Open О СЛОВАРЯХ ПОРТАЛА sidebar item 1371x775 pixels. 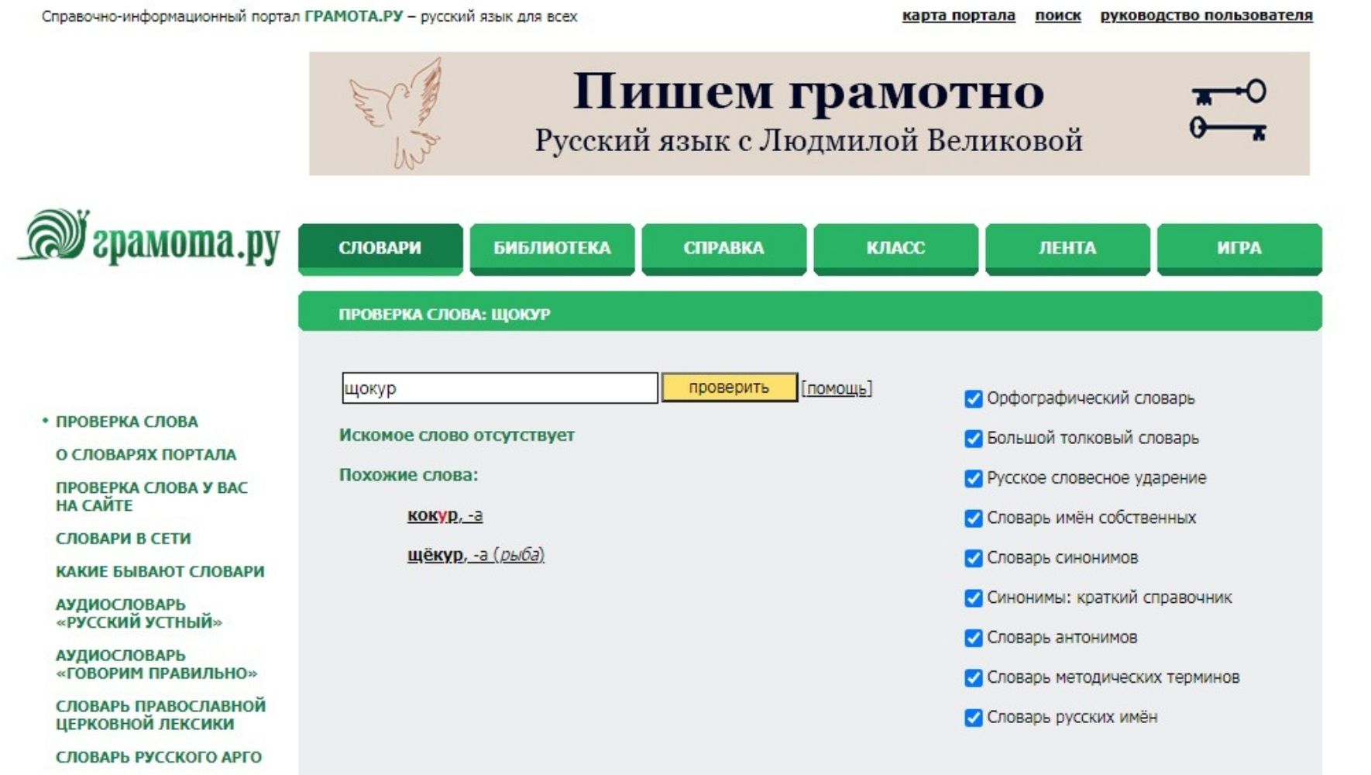pyautogui.click(x=146, y=455)
